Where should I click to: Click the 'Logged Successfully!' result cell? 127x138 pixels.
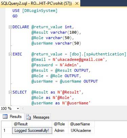32,131
